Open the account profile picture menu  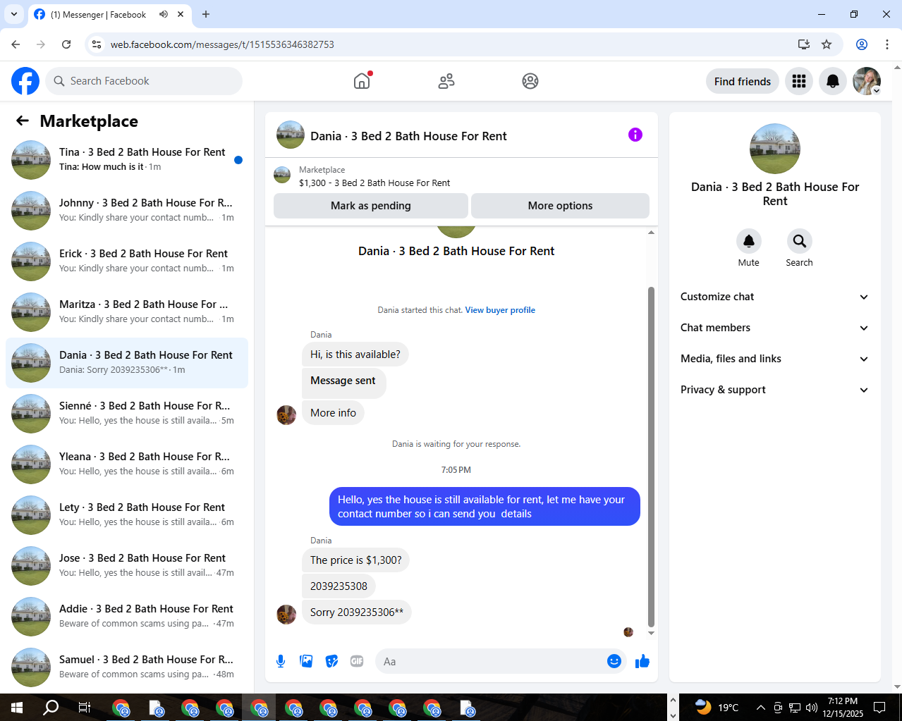tap(867, 81)
